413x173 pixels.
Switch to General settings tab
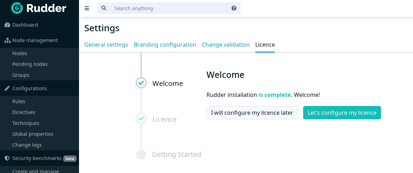[106, 45]
